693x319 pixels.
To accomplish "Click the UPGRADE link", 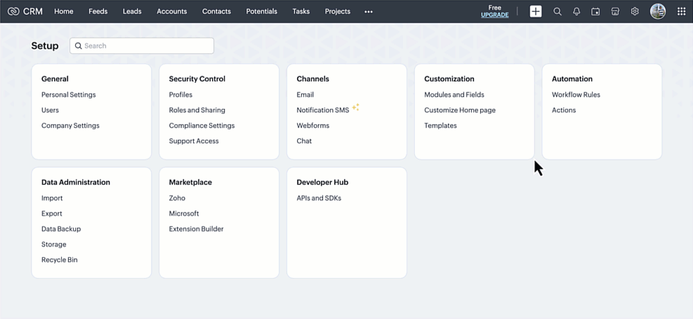I will (494, 15).
